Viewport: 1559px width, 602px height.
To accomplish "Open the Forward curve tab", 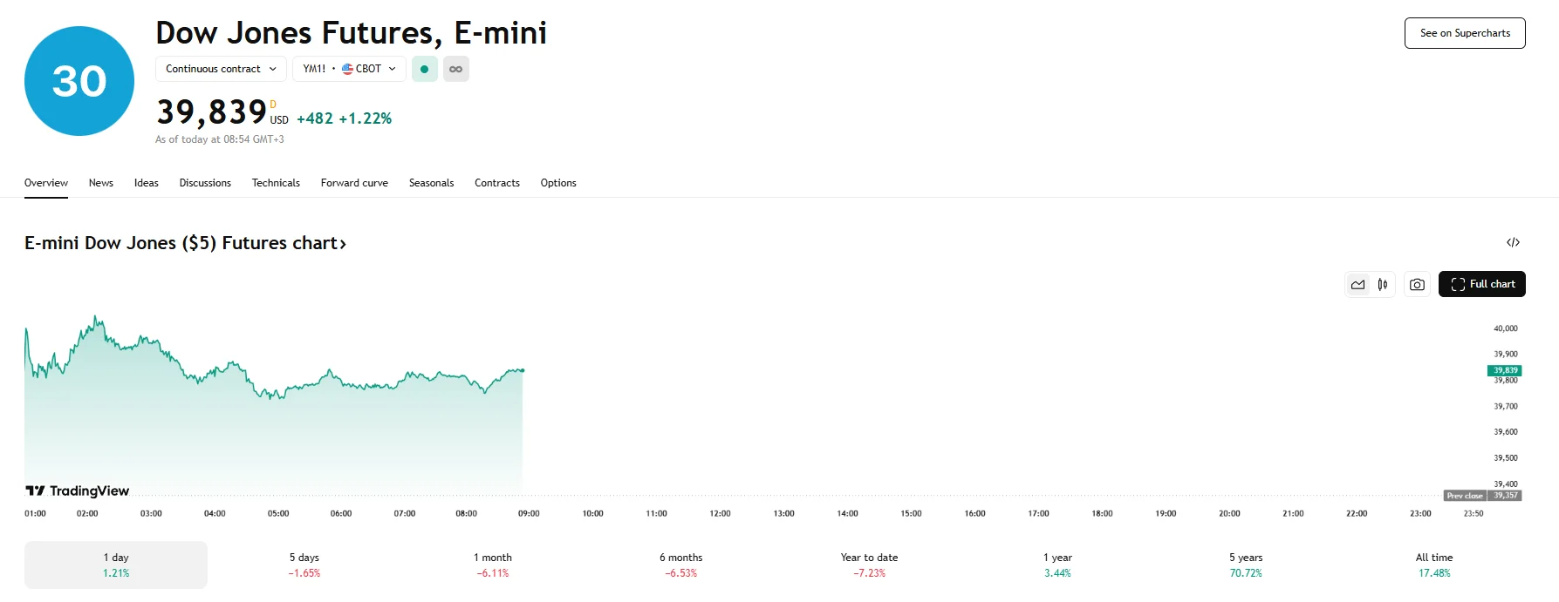I will coord(354,183).
